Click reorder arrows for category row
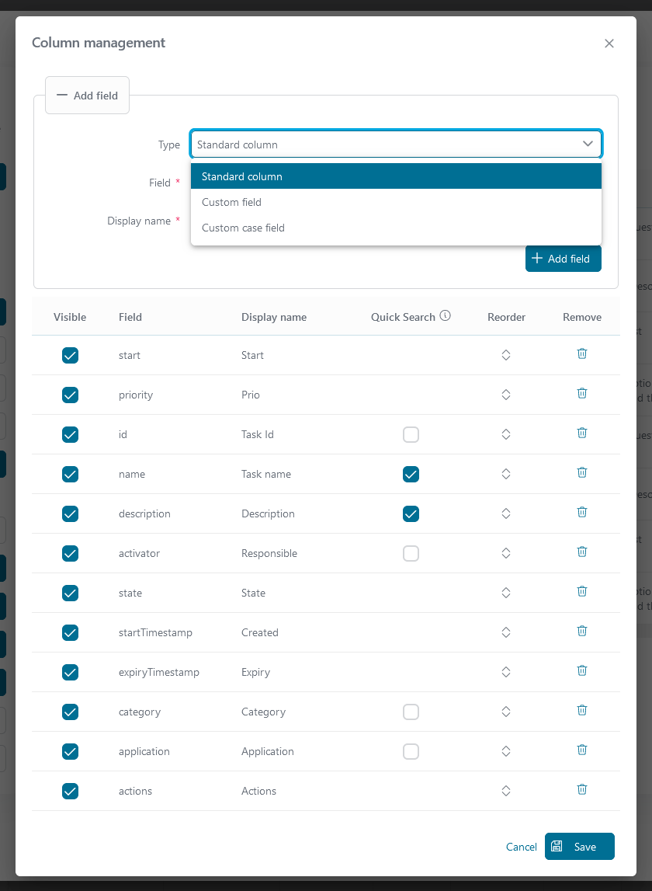The height and width of the screenshot is (891, 652). point(506,712)
